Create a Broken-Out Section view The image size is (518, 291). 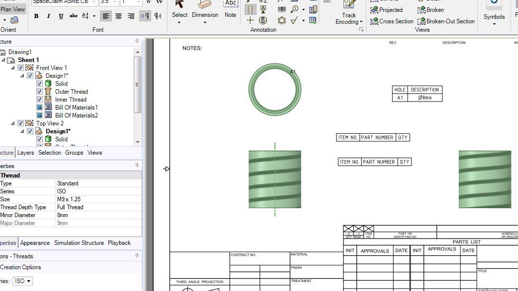tap(446, 21)
